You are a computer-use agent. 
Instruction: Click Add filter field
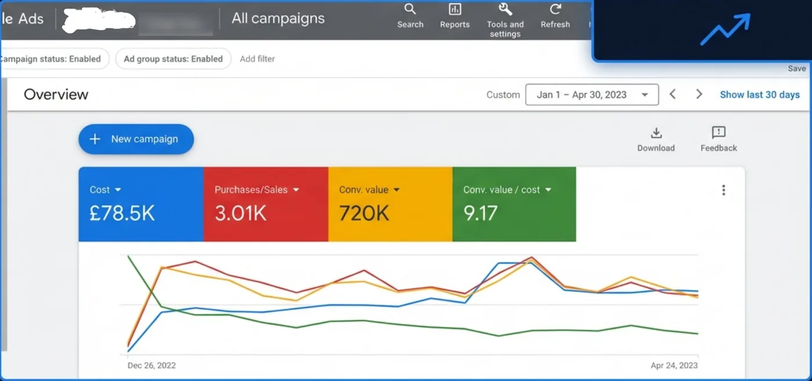[258, 59]
